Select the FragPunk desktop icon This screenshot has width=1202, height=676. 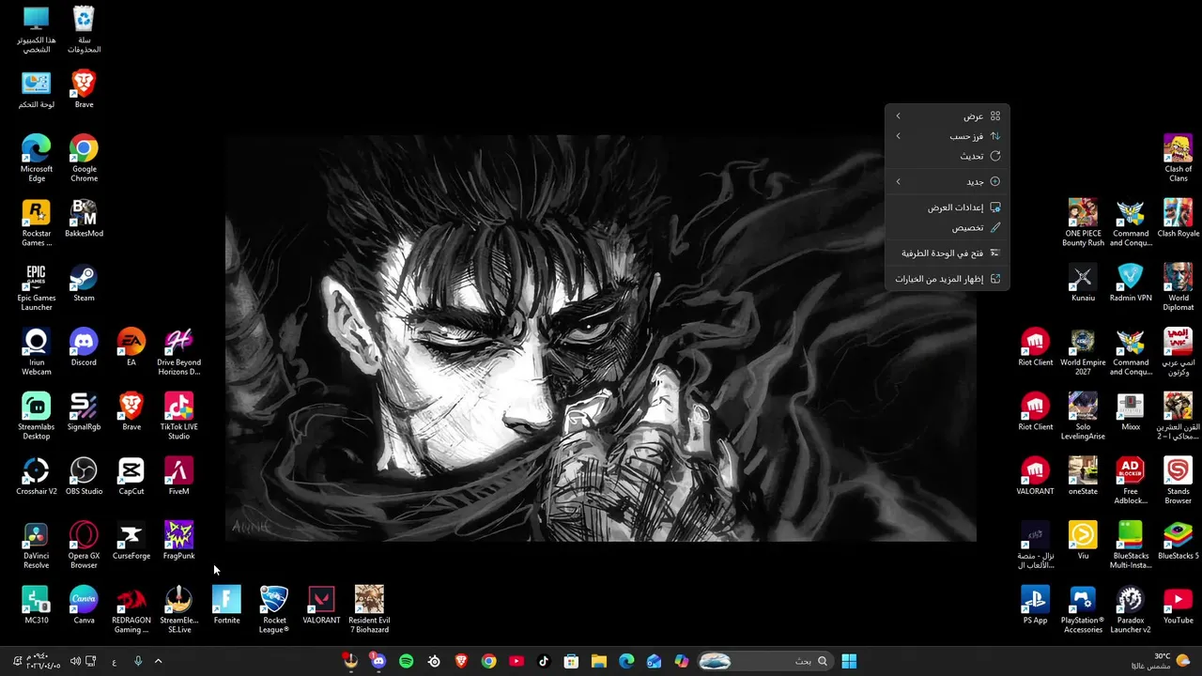(178, 541)
